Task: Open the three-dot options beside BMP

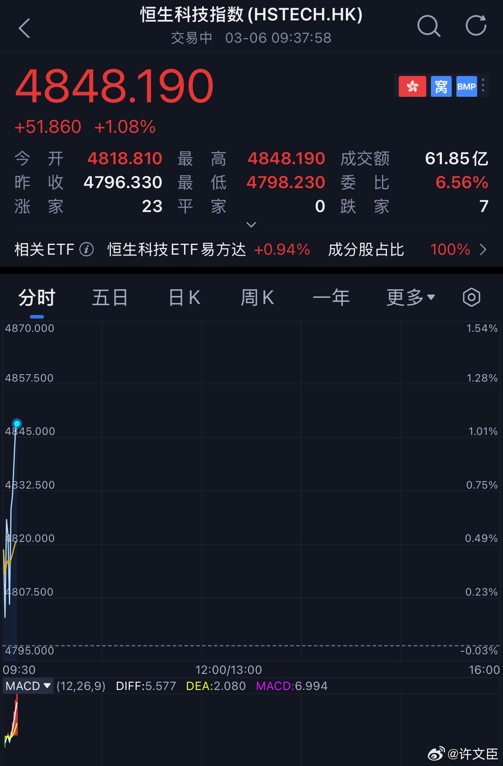Action: (483, 85)
